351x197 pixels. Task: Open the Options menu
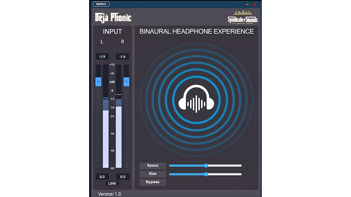coord(101,4)
